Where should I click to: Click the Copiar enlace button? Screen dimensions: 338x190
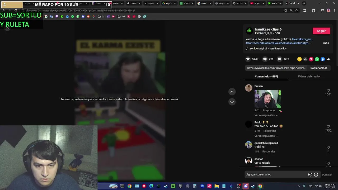(x=319, y=68)
